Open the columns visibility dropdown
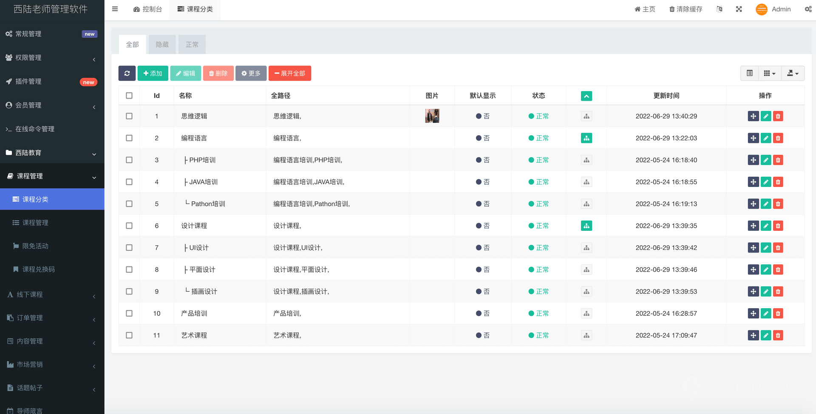Viewport: 816px width, 414px height. coord(770,73)
